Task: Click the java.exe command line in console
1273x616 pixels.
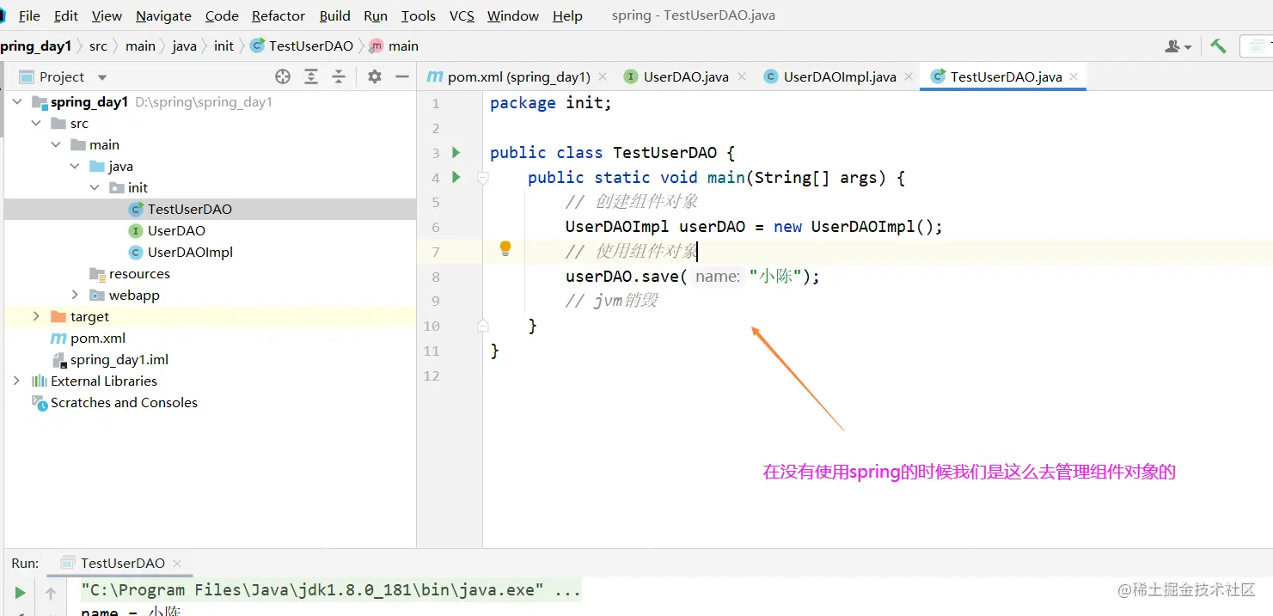Action: point(331,590)
